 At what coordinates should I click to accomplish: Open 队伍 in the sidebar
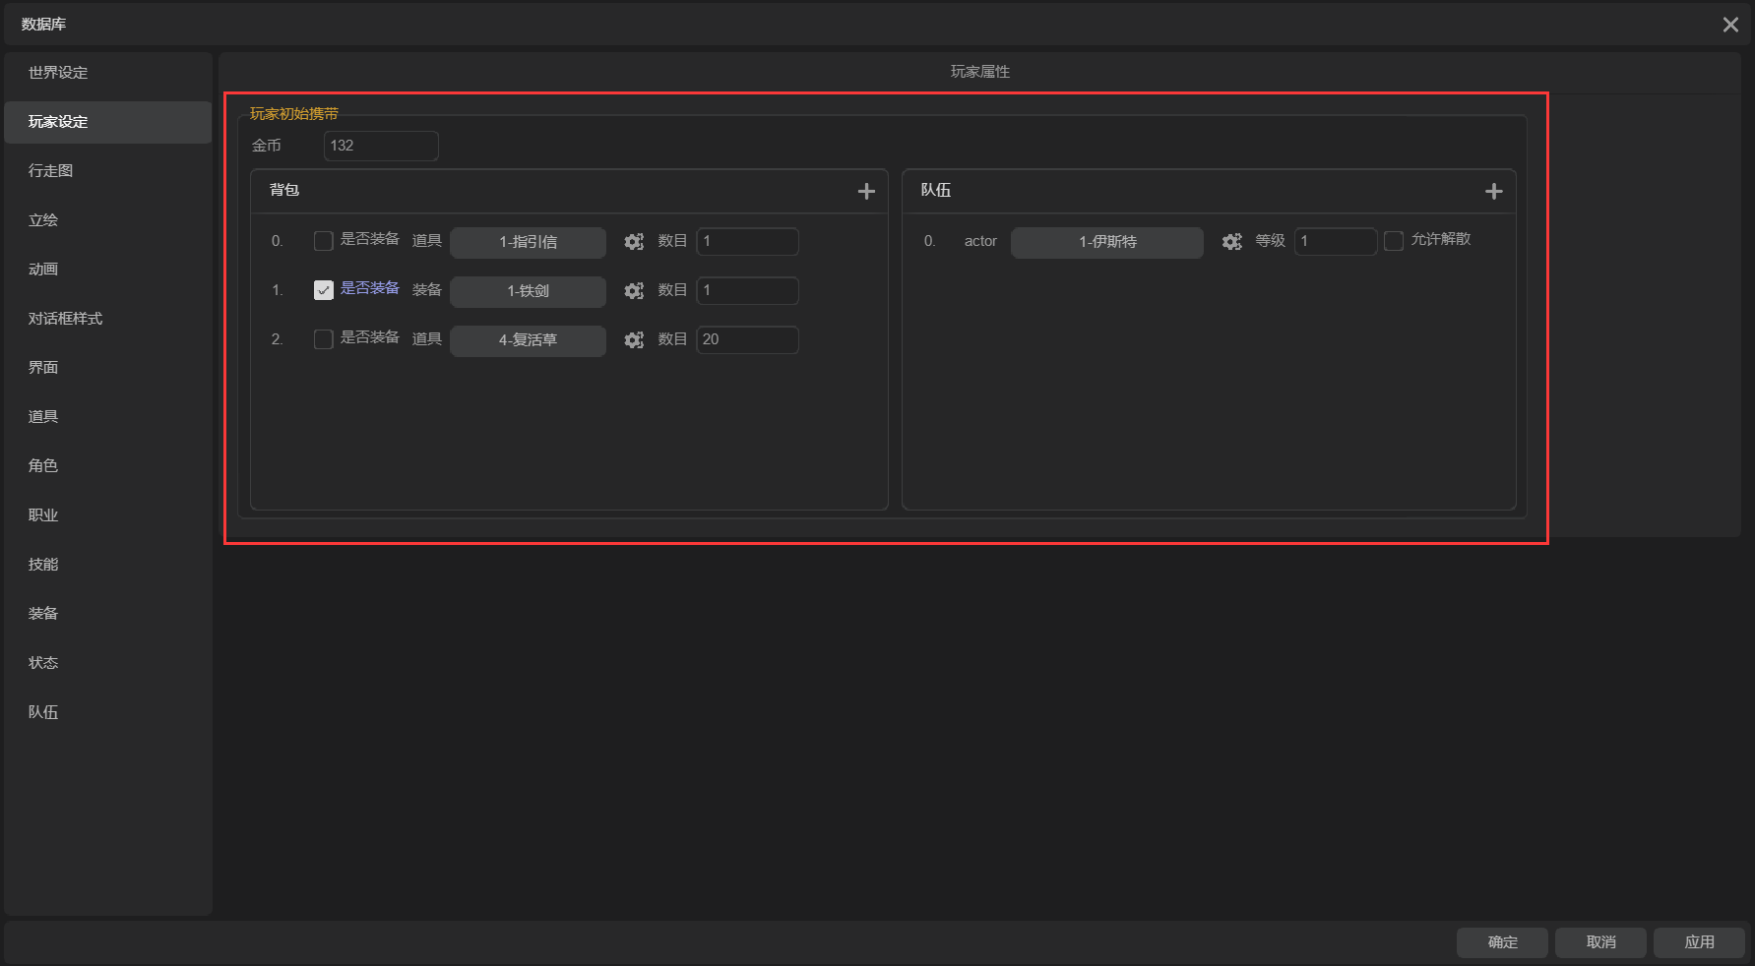[107, 712]
